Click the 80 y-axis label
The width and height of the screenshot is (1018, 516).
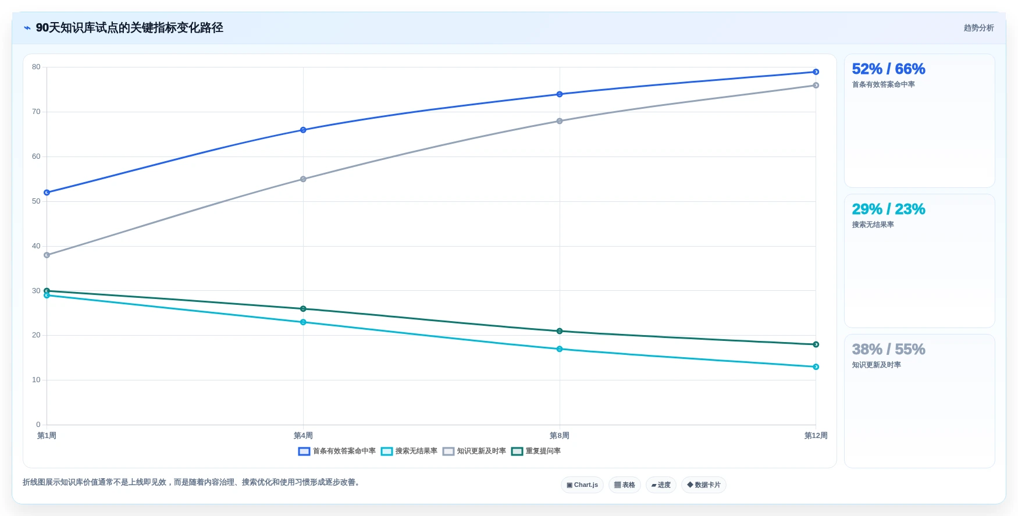(x=36, y=67)
